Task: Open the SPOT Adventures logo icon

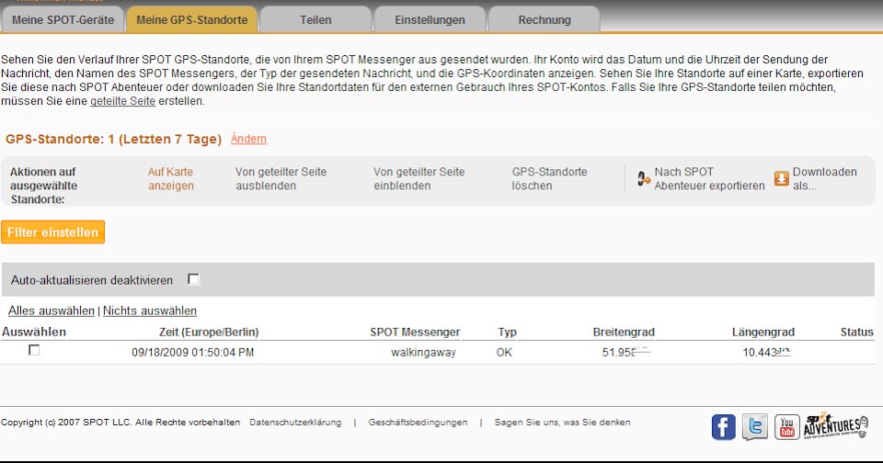Action: click(835, 426)
